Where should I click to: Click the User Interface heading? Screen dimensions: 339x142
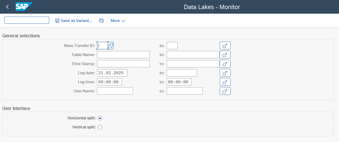(x=16, y=108)
